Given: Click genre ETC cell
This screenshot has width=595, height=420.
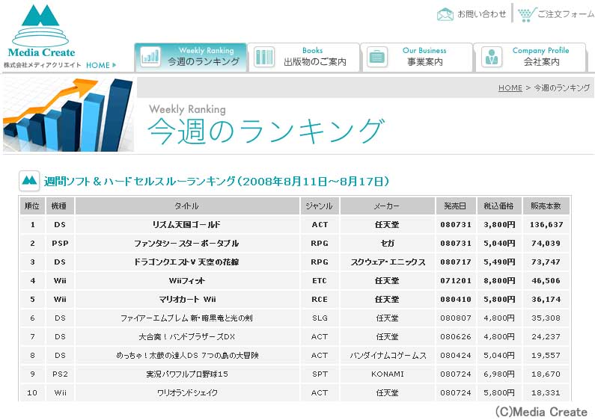Looking at the screenshot, I should [x=320, y=281].
